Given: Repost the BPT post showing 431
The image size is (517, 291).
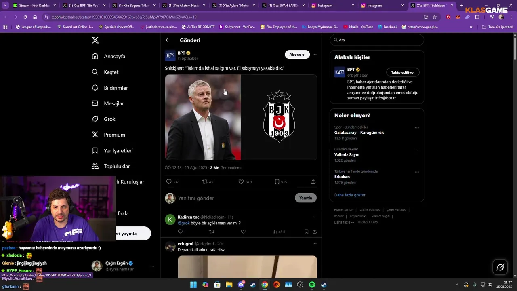Looking at the screenshot, I should coord(205,182).
